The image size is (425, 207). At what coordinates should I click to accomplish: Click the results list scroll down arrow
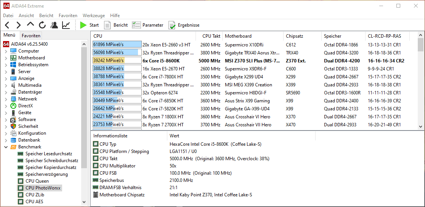point(421,126)
